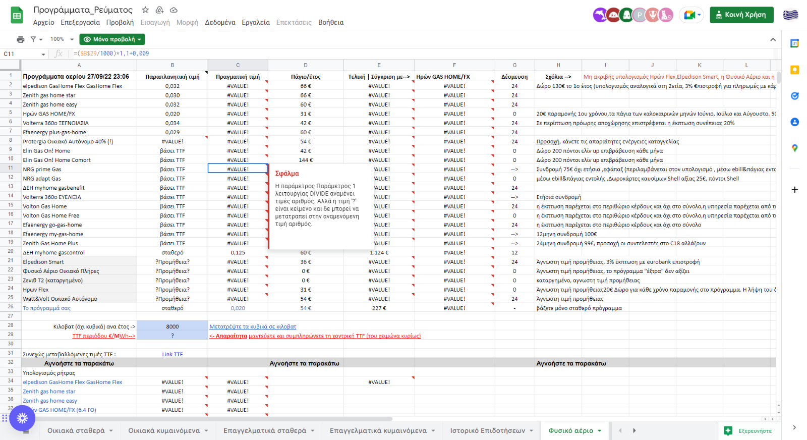
Task: Open the Δεδομένα menu
Action: coord(220,23)
